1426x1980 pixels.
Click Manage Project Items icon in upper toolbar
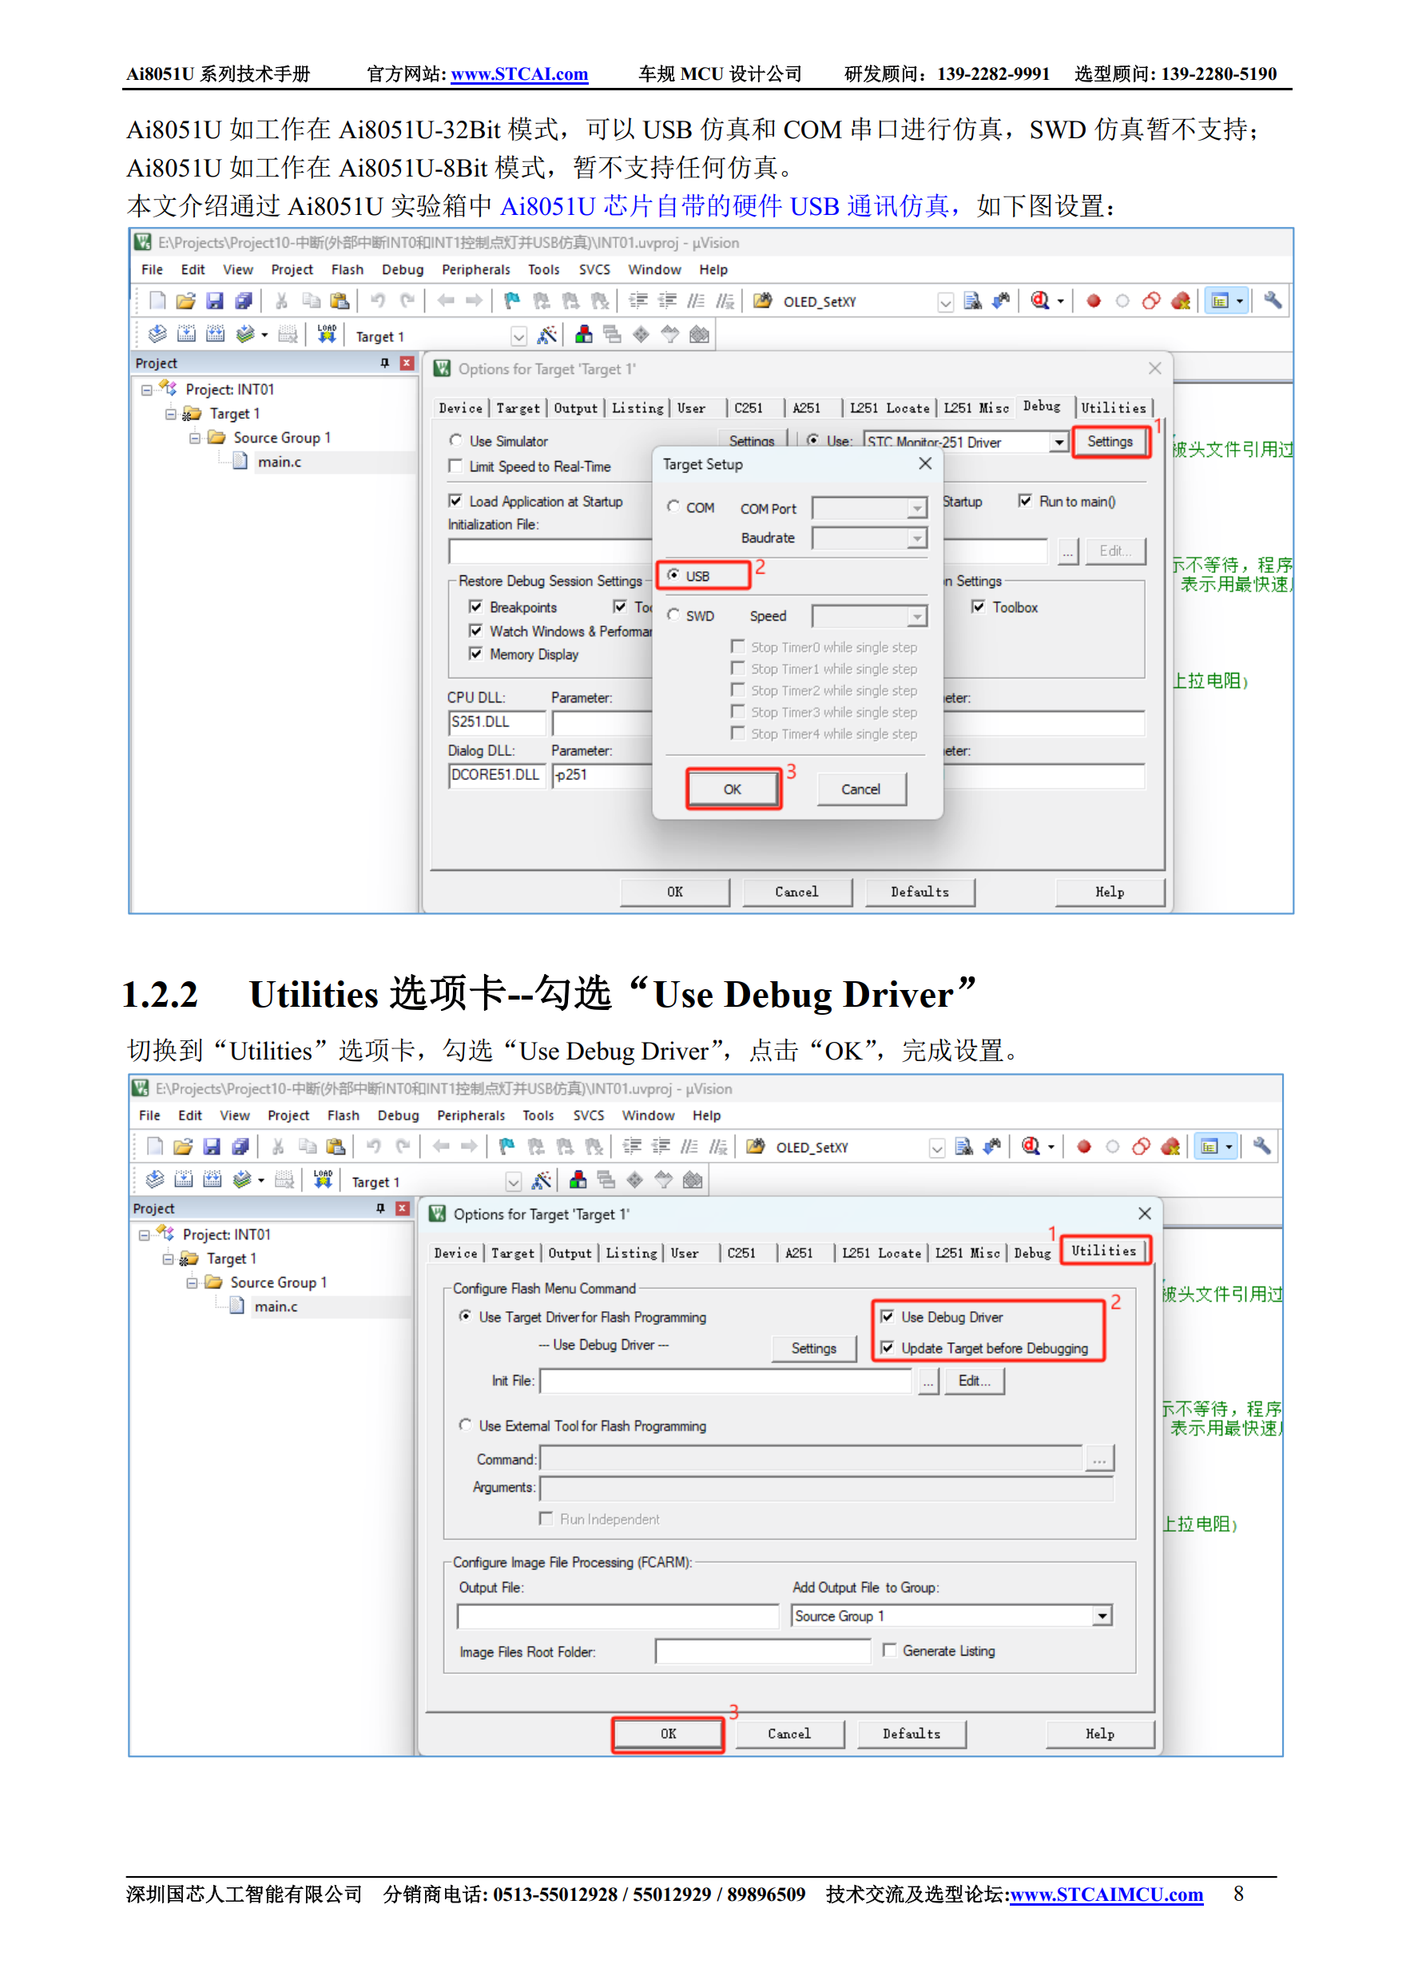click(584, 334)
